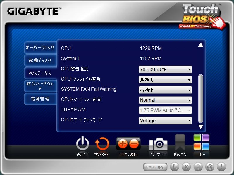Open the 統合ハードウェア tab
234x175 pixels.
tap(40, 86)
